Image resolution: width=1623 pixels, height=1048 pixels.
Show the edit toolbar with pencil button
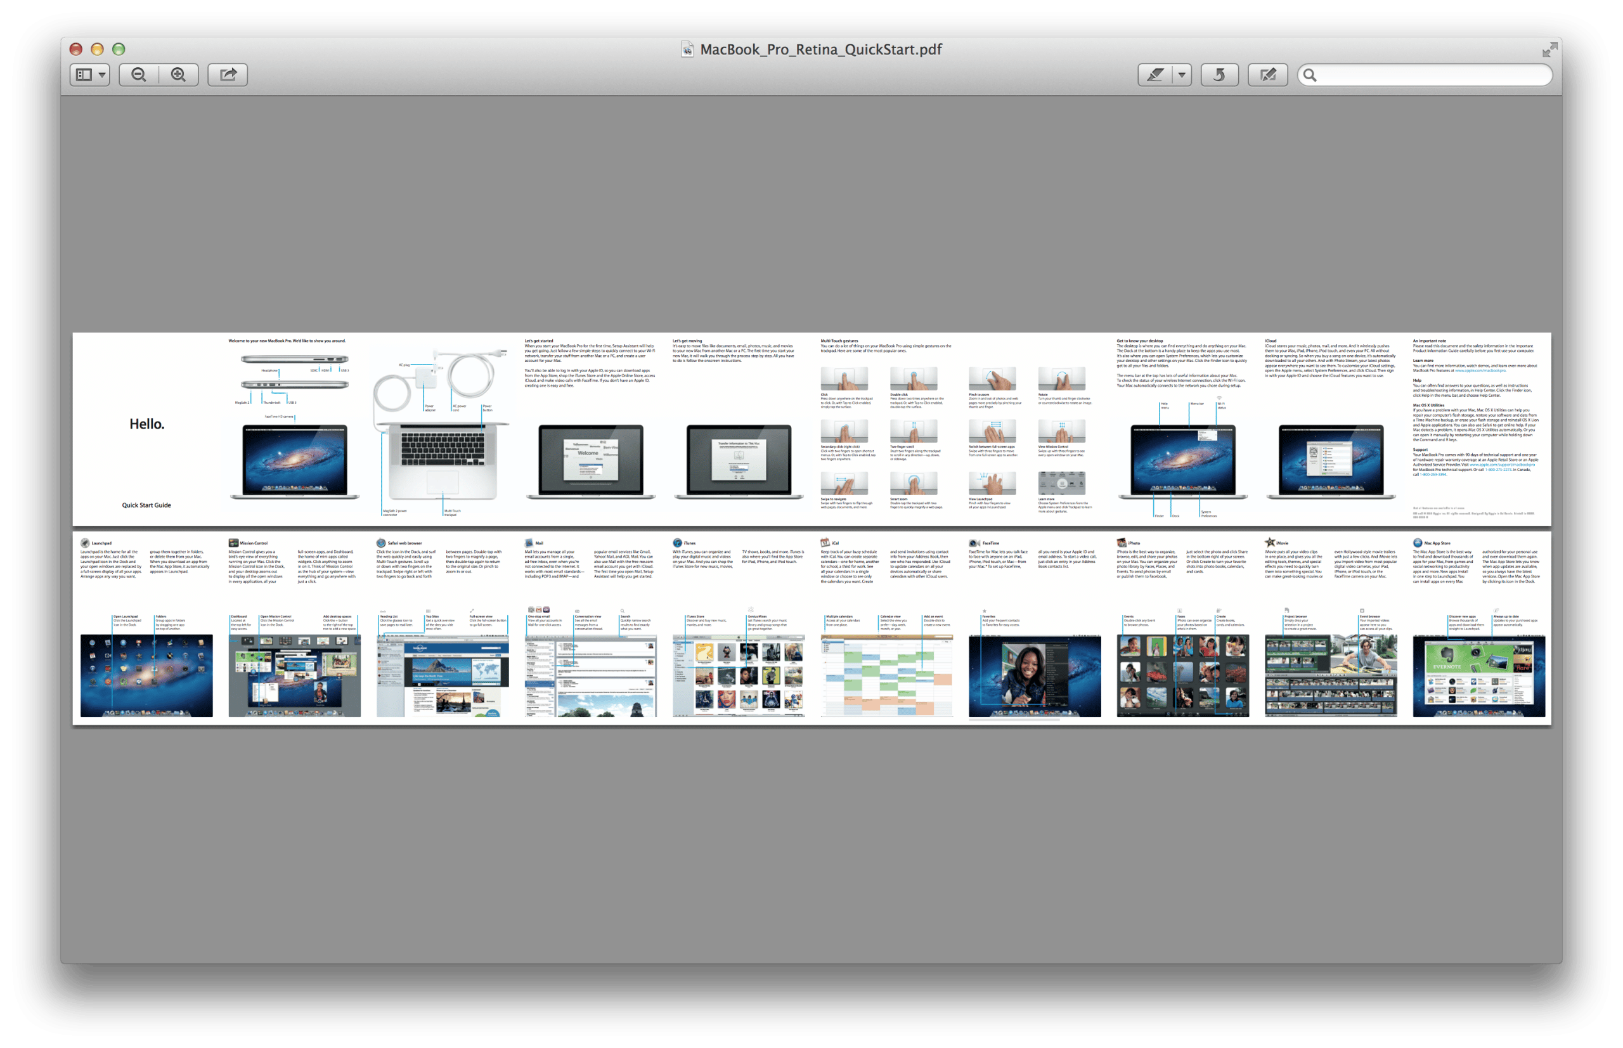coord(1268,74)
